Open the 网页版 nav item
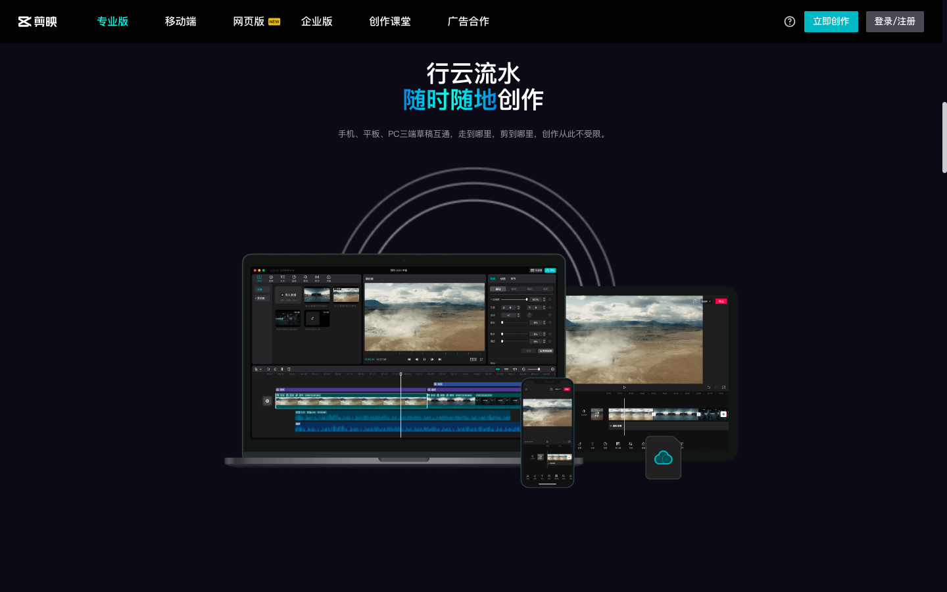Image resolution: width=947 pixels, height=592 pixels. pos(249,22)
